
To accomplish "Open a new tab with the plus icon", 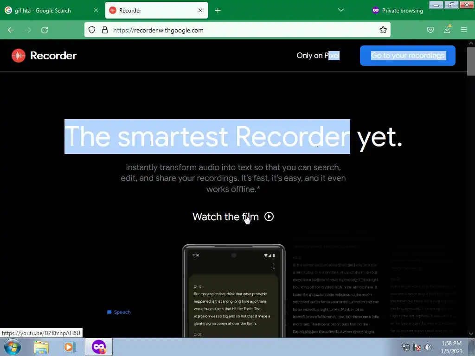I will click(x=218, y=11).
